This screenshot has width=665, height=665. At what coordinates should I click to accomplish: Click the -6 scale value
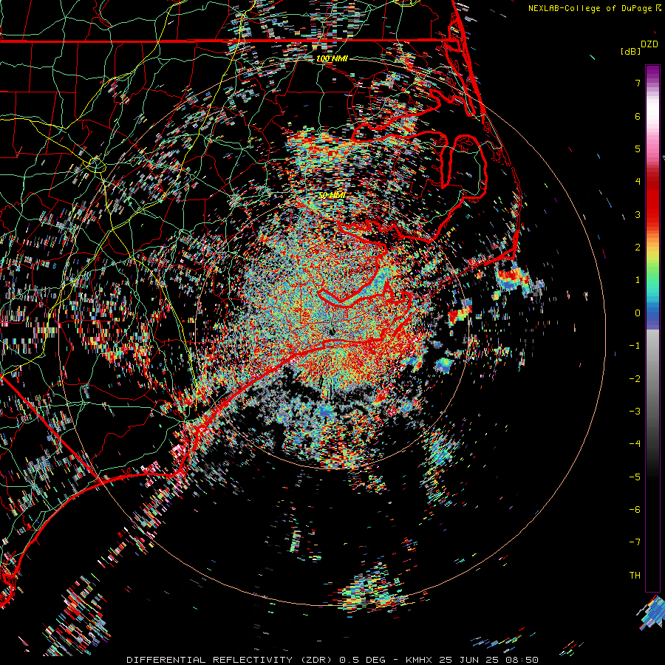[x=635, y=510]
